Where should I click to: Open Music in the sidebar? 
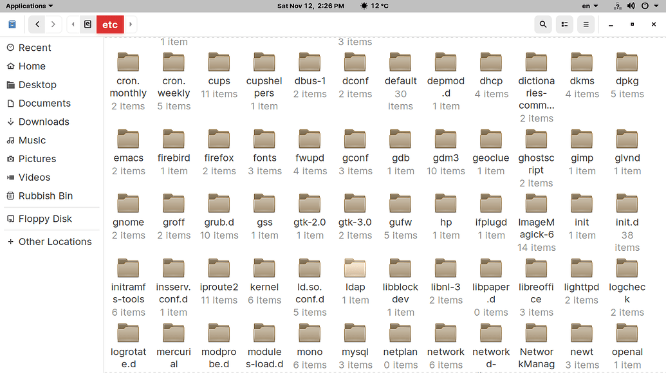click(x=52, y=140)
